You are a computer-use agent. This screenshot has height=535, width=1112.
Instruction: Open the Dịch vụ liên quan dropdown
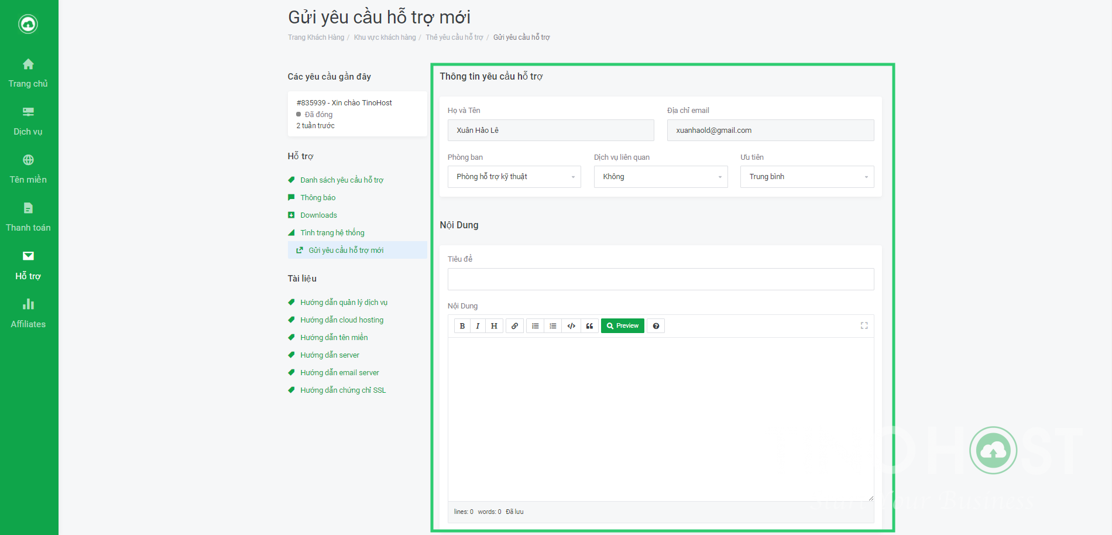tap(661, 177)
